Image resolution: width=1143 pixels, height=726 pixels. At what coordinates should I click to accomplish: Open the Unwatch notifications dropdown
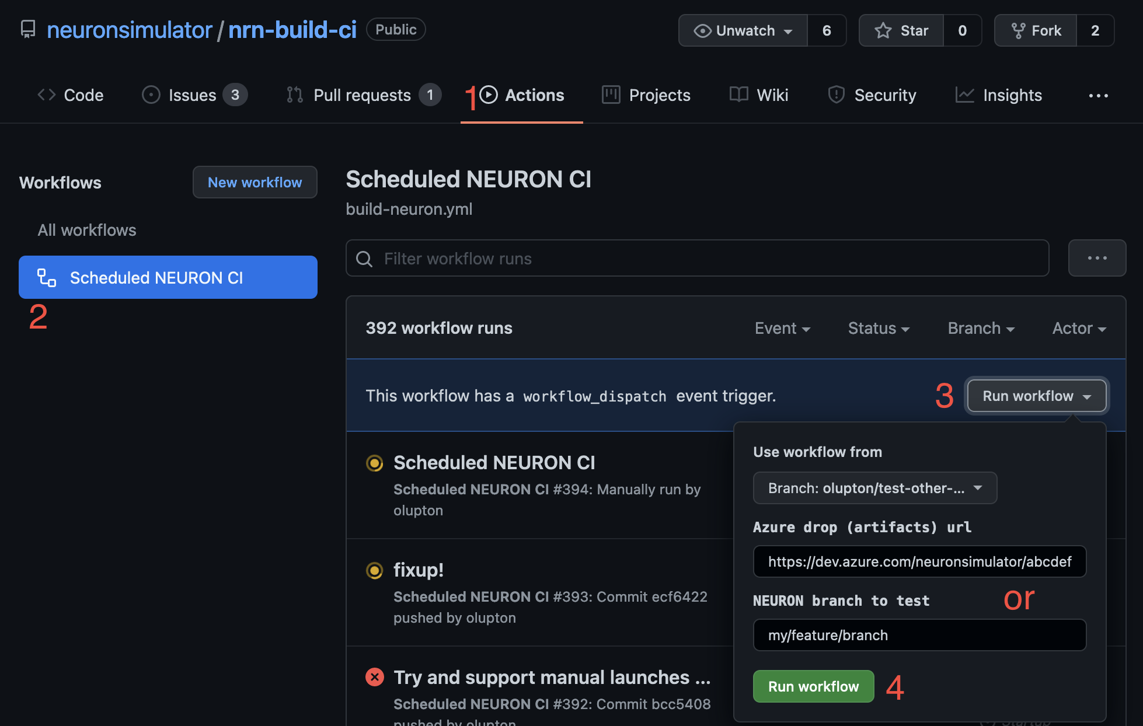coord(743,30)
